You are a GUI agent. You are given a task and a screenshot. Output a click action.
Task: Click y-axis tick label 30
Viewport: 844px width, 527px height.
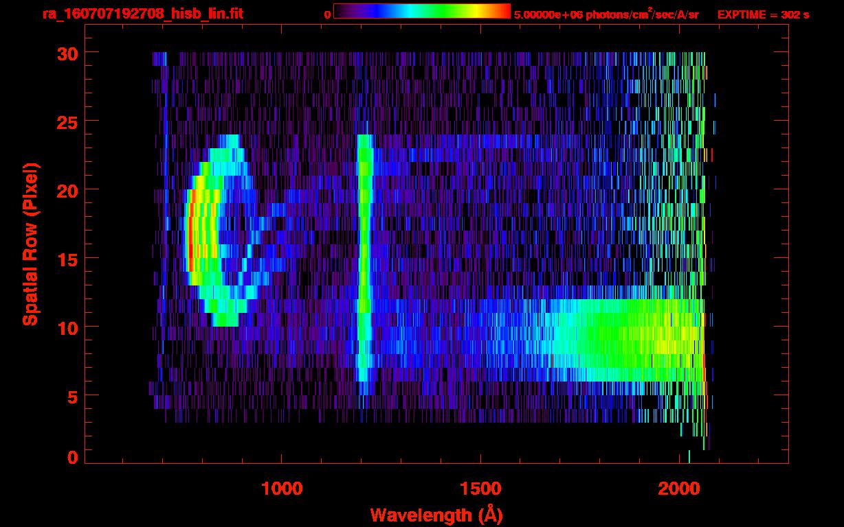tap(67, 53)
